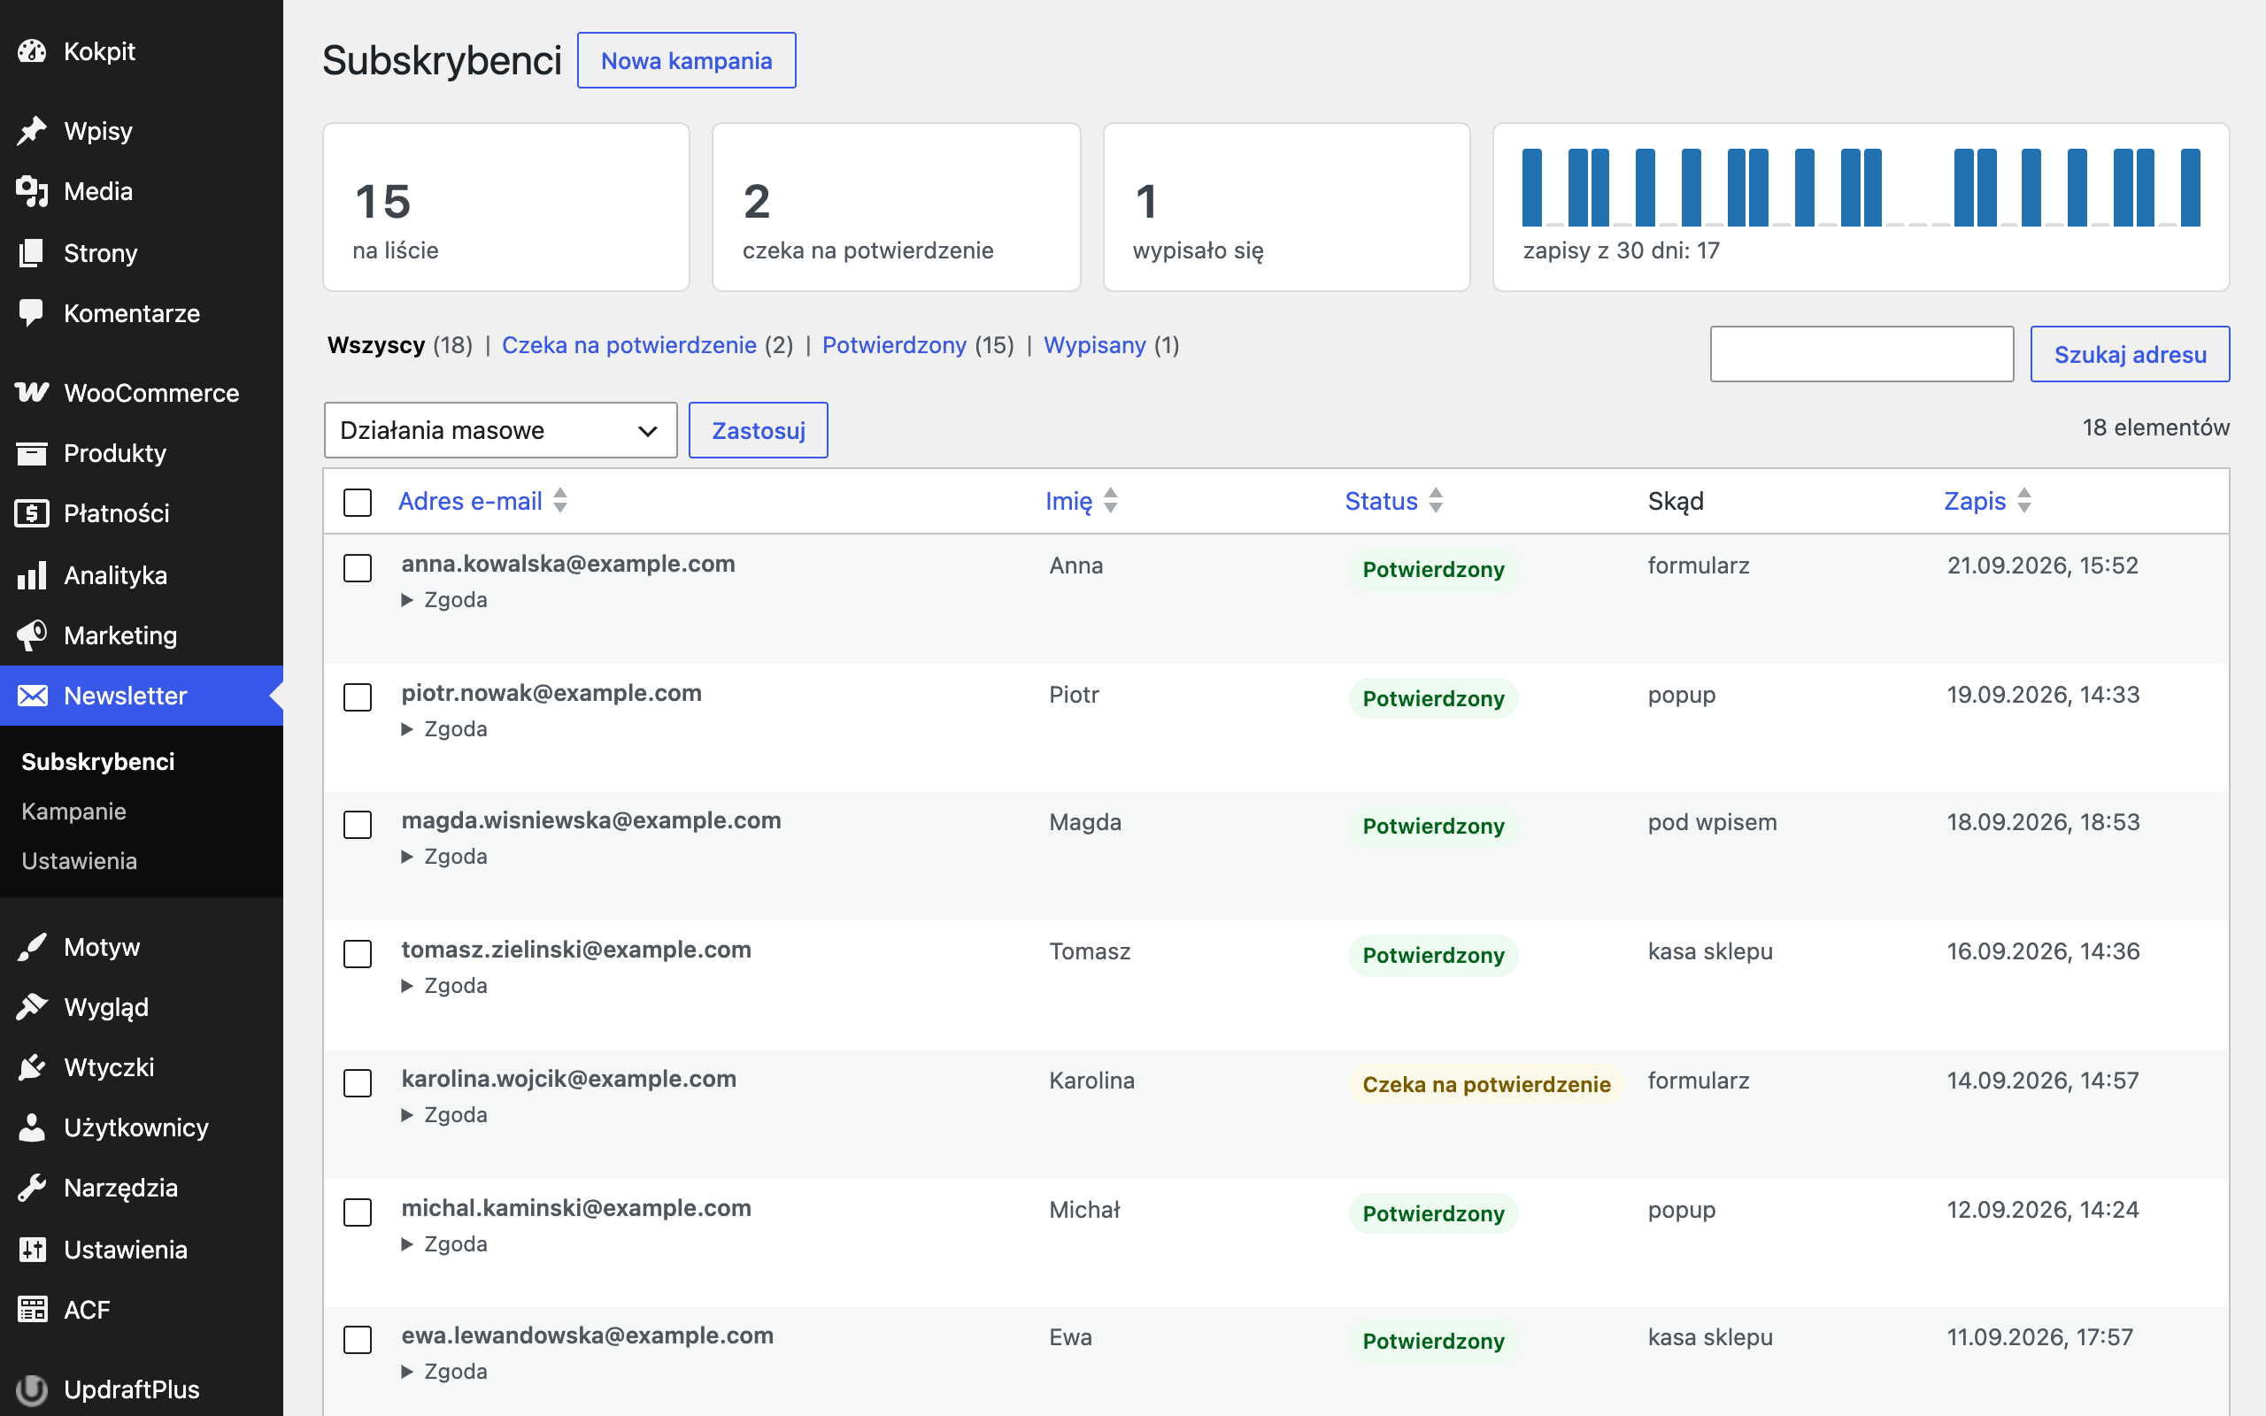Click the UpdraftPlus logo icon
This screenshot has width=2266, height=1416.
click(32, 1389)
